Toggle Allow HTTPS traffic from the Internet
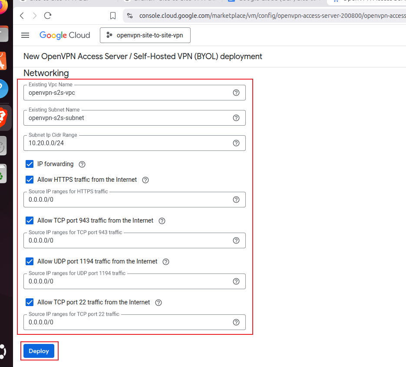 point(30,180)
